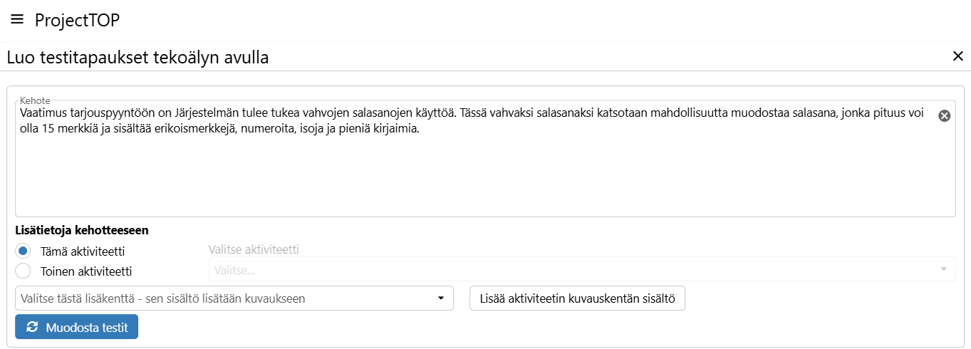Image resolution: width=971 pixels, height=349 pixels.
Task: Select the Tämä aktiviteetti radio circle
Action: [24, 251]
